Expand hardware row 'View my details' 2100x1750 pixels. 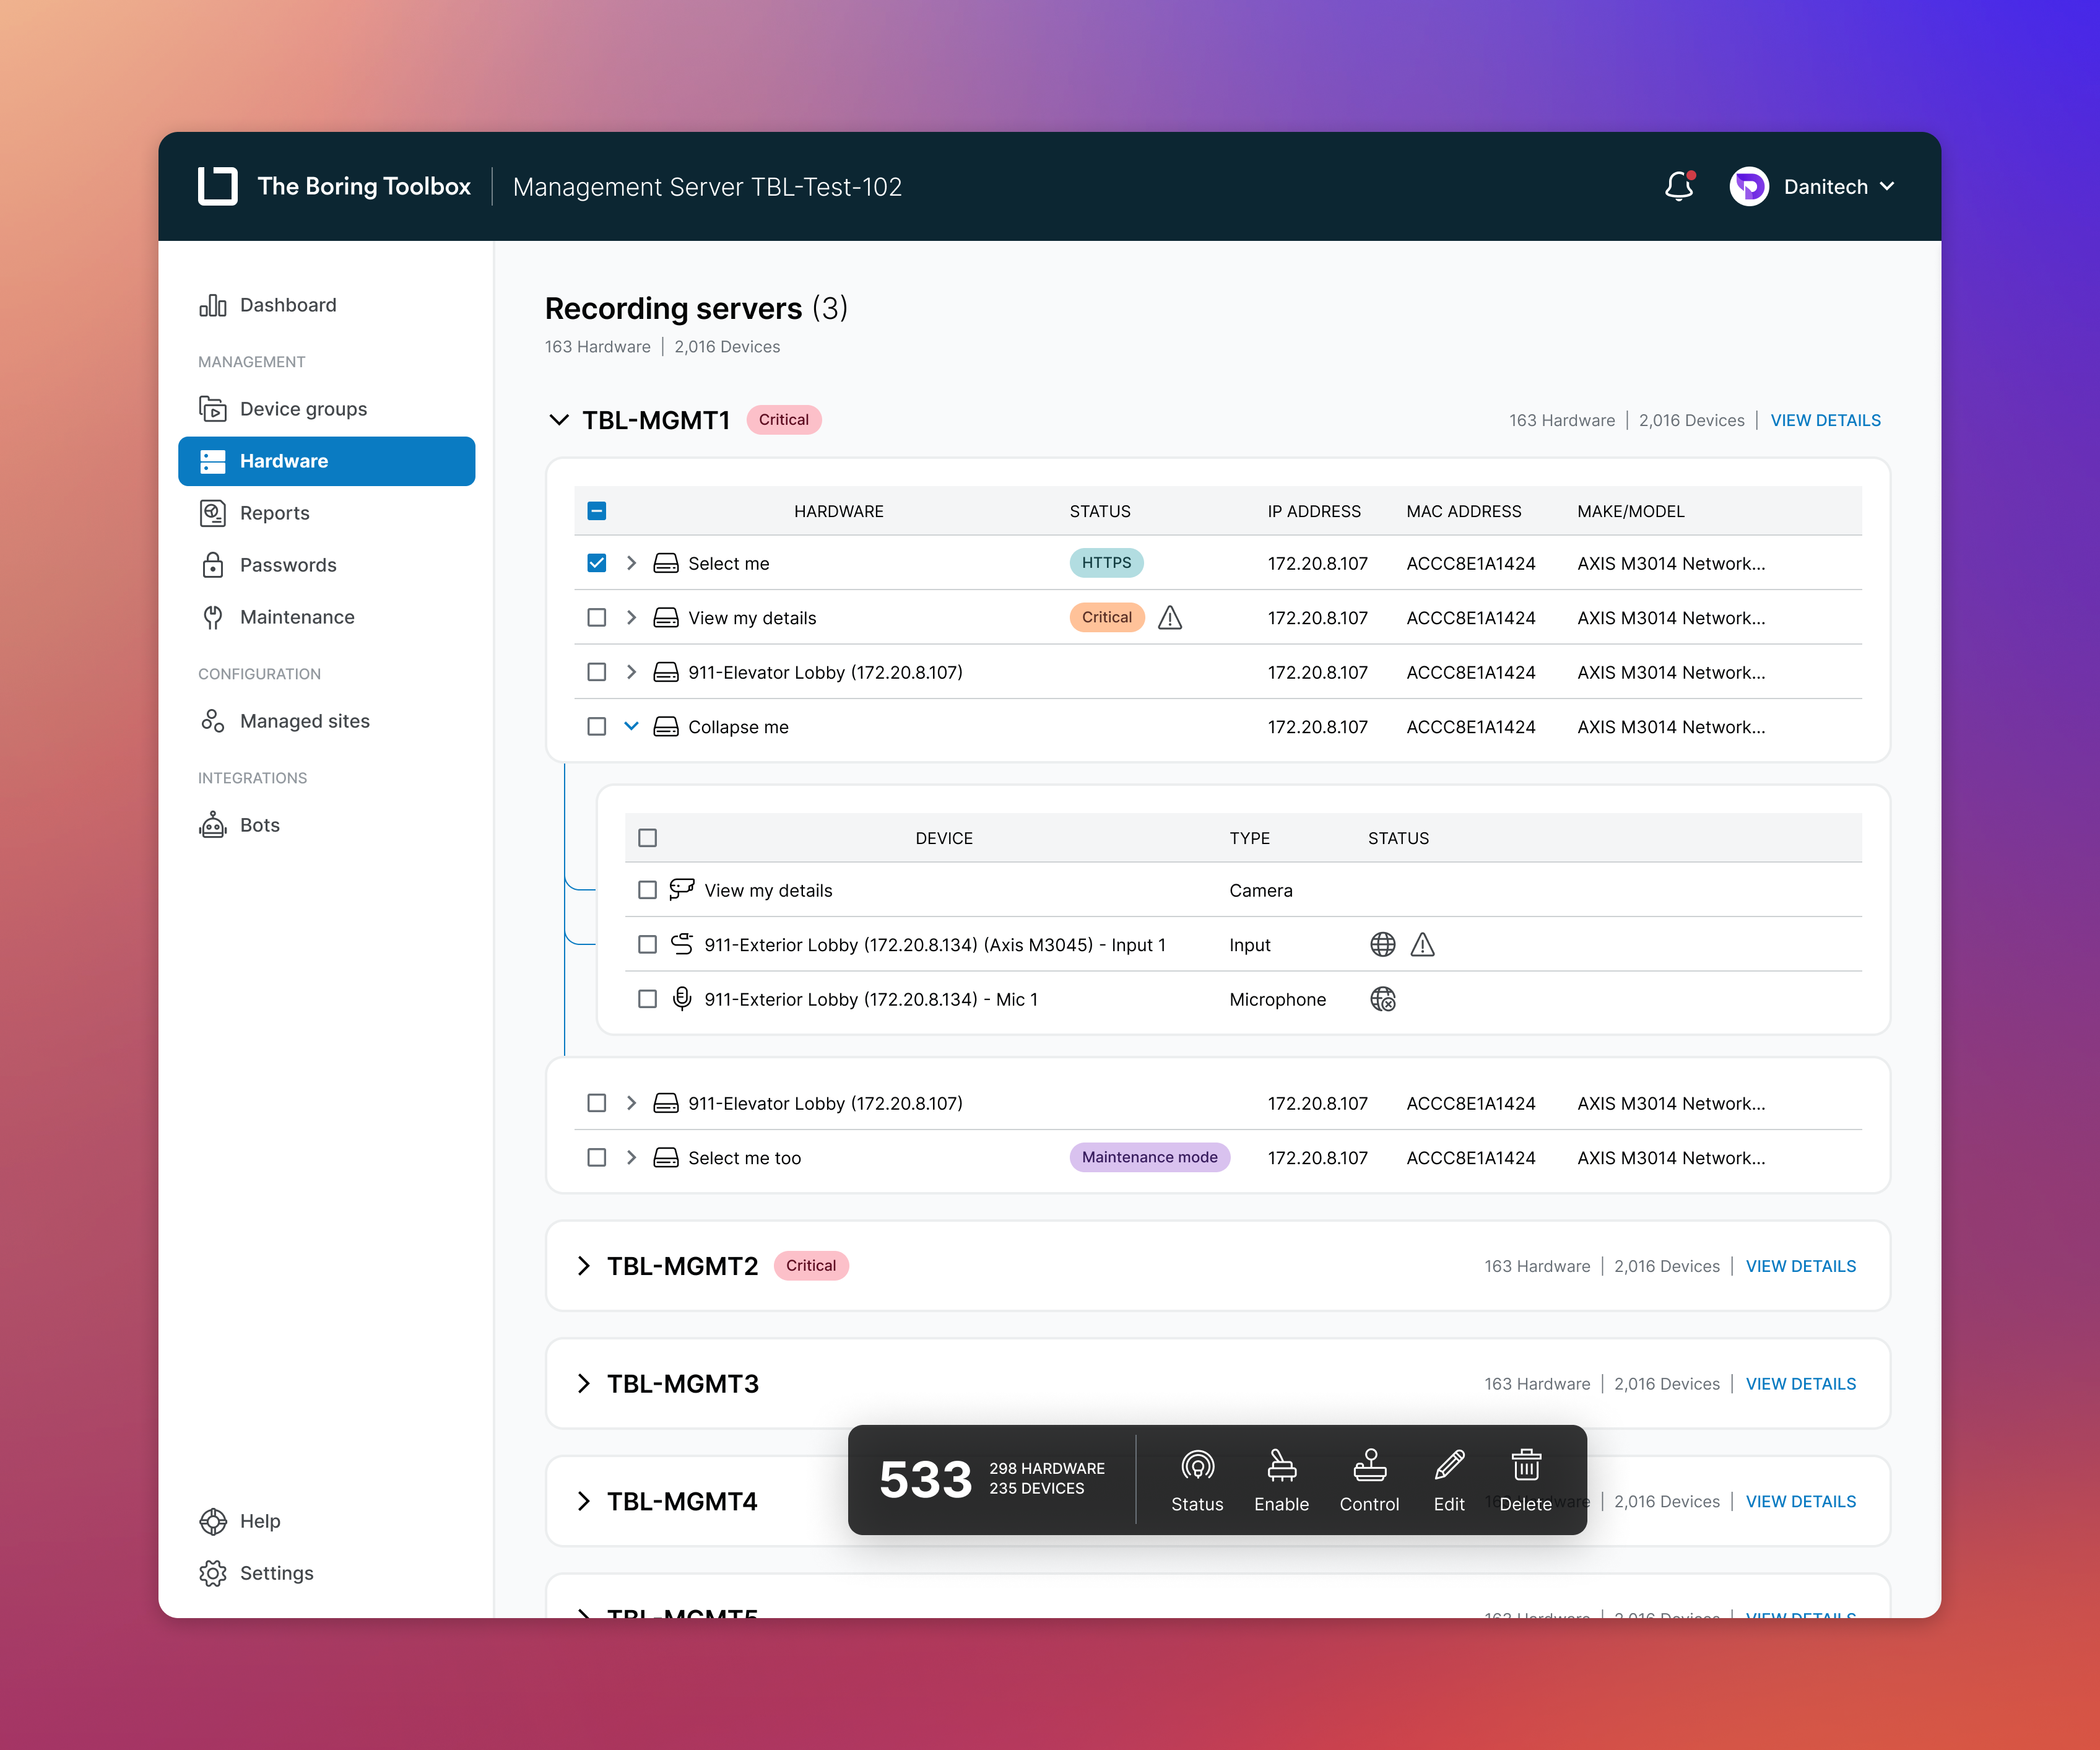(631, 618)
